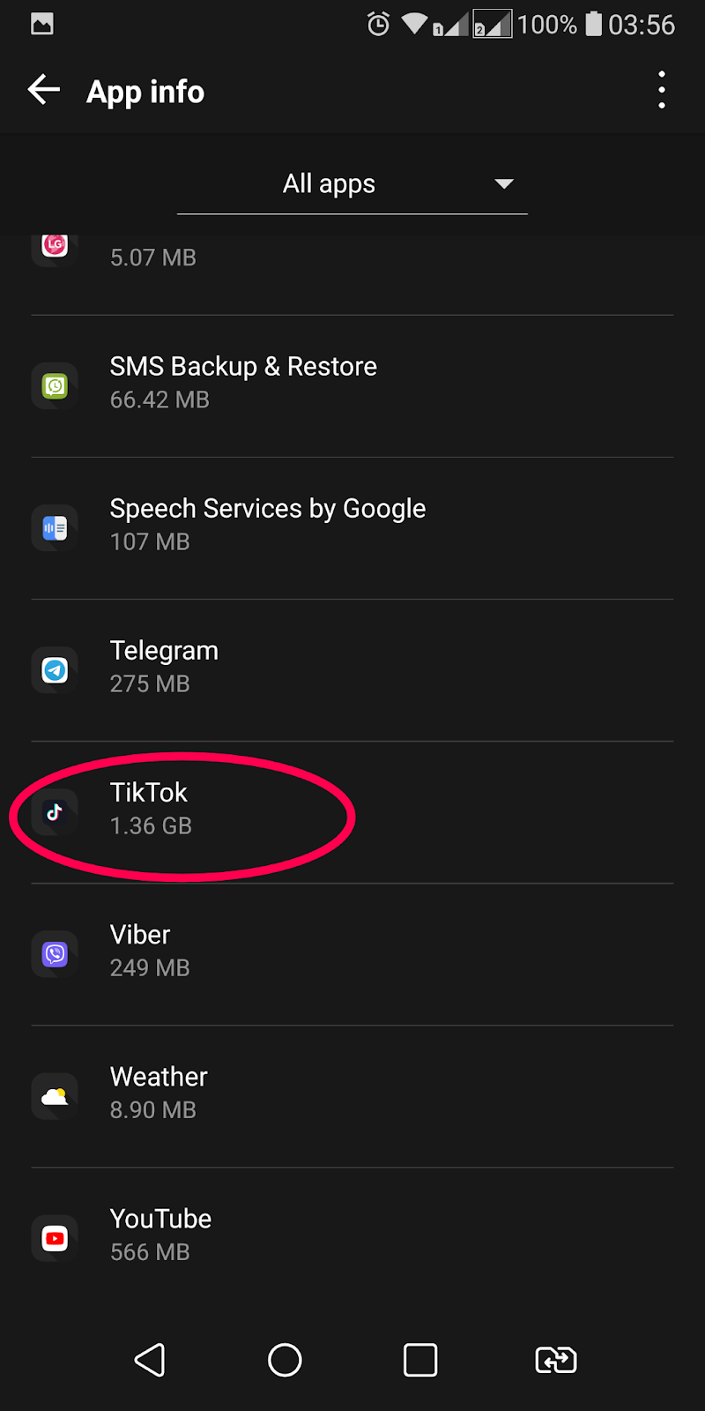Open YouTube 566 MB list entry

(352, 1235)
